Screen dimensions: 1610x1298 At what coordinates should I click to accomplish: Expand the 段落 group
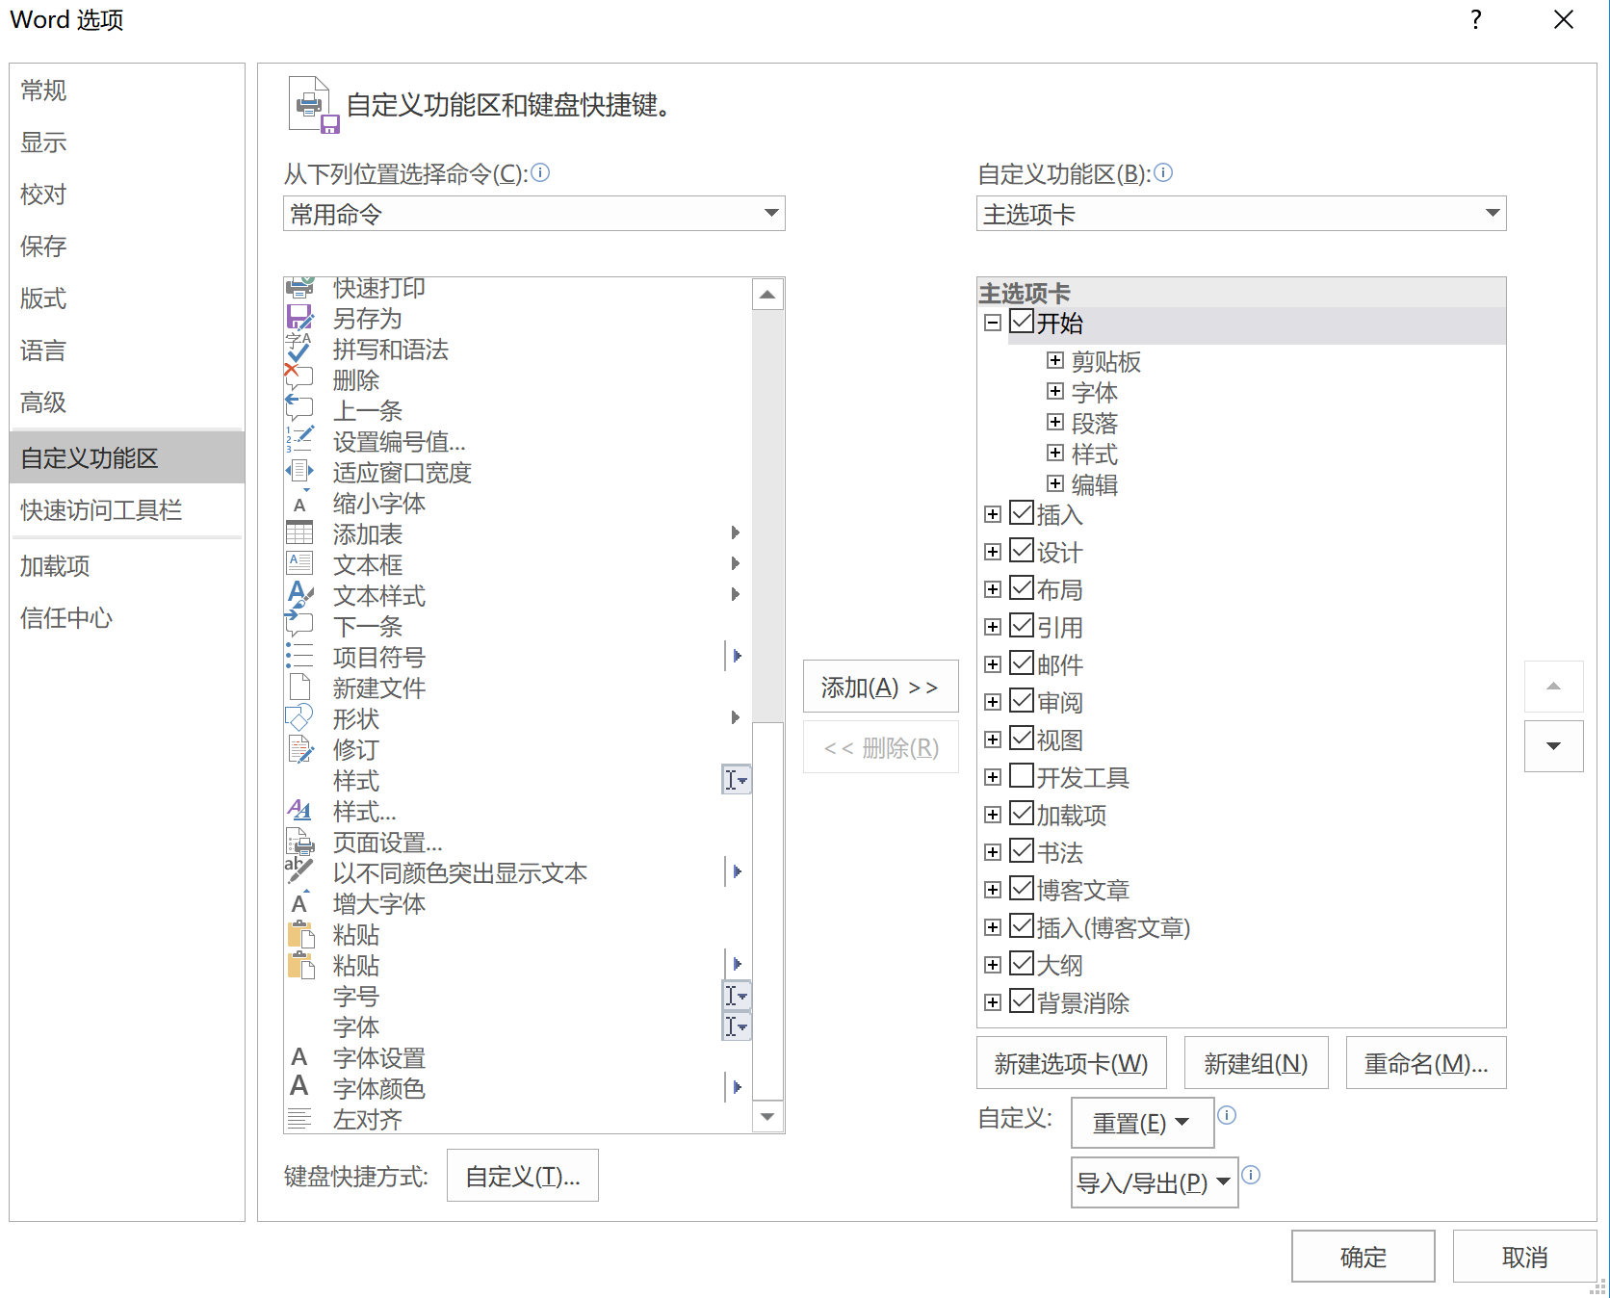pos(1055,423)
